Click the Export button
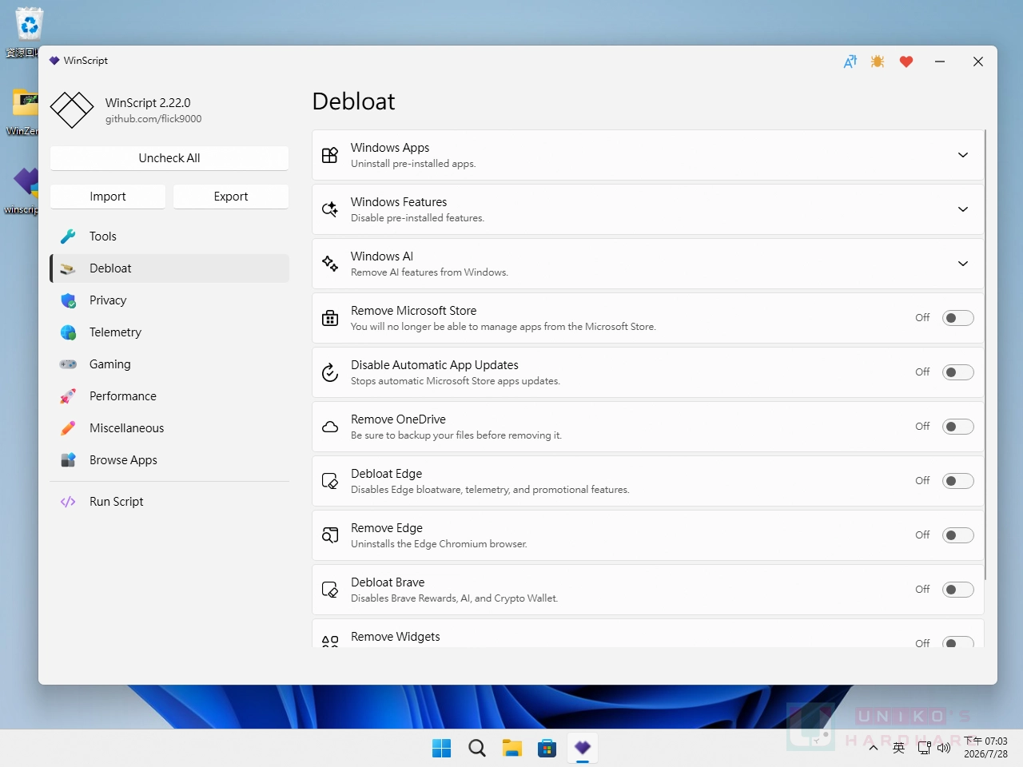 (x=231, y=197)
